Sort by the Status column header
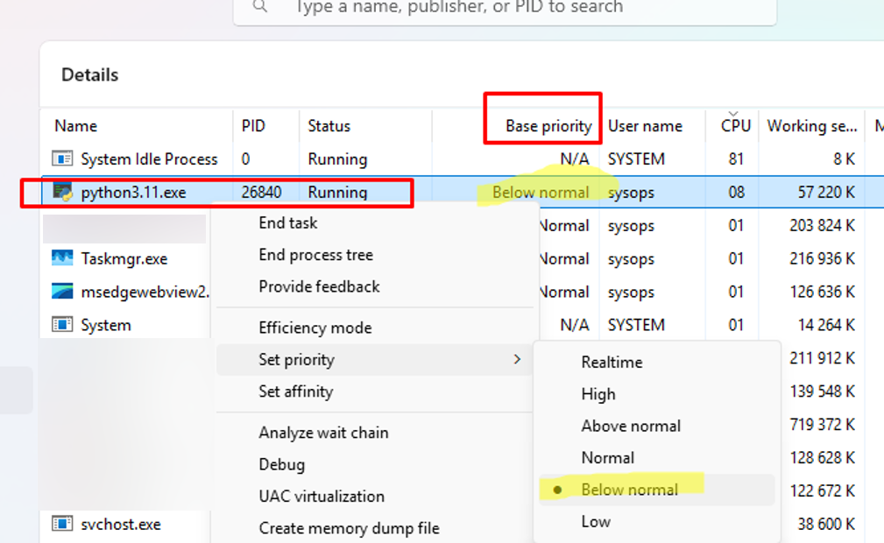 click(329, 126)
